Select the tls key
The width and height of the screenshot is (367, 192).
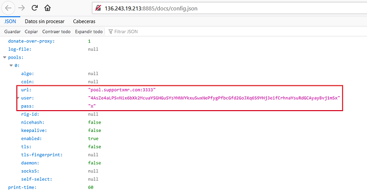[x=26, y=147]
